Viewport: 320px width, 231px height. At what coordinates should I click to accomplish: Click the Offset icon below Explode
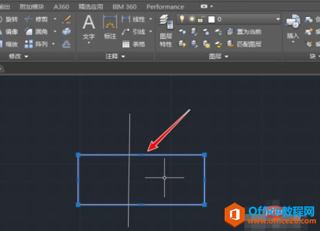[x=66, y=44]
